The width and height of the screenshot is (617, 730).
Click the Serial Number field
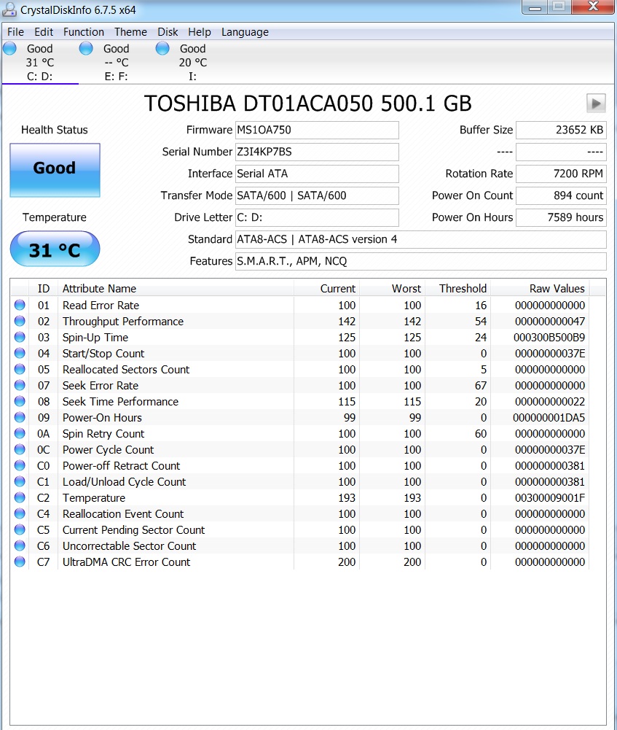(317, 152)
